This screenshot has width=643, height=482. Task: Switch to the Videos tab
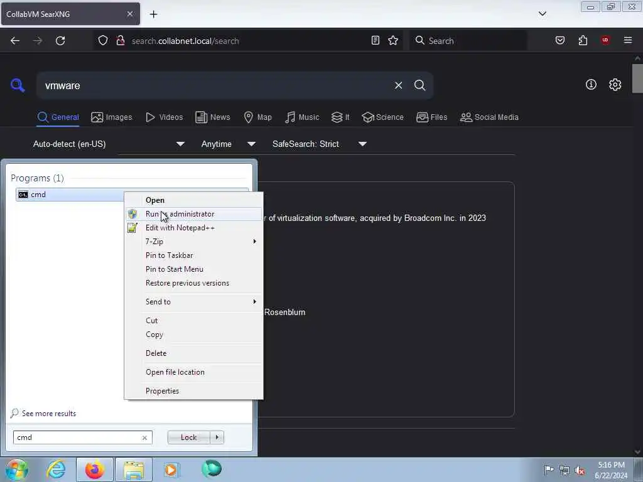click(x=164, y=117)
